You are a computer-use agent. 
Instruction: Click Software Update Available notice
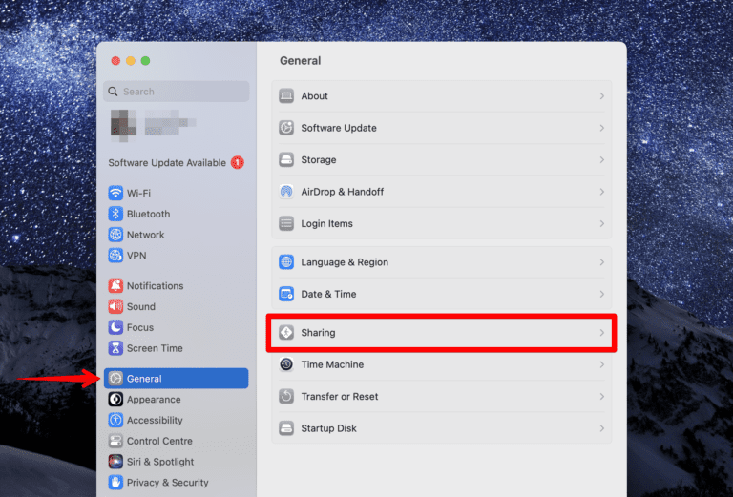[x=167, y=163]
